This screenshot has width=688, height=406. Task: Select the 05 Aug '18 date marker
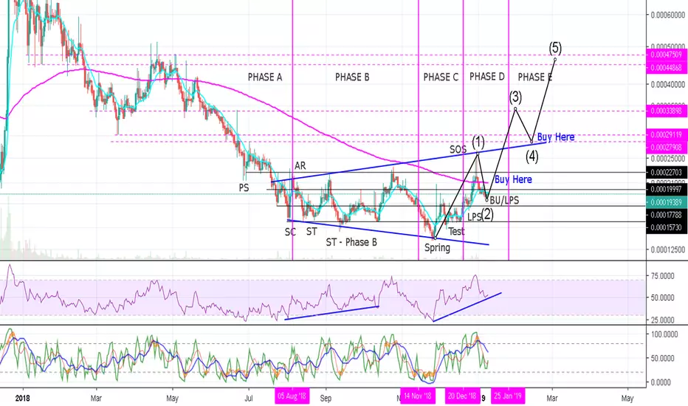tap(292, 396)
